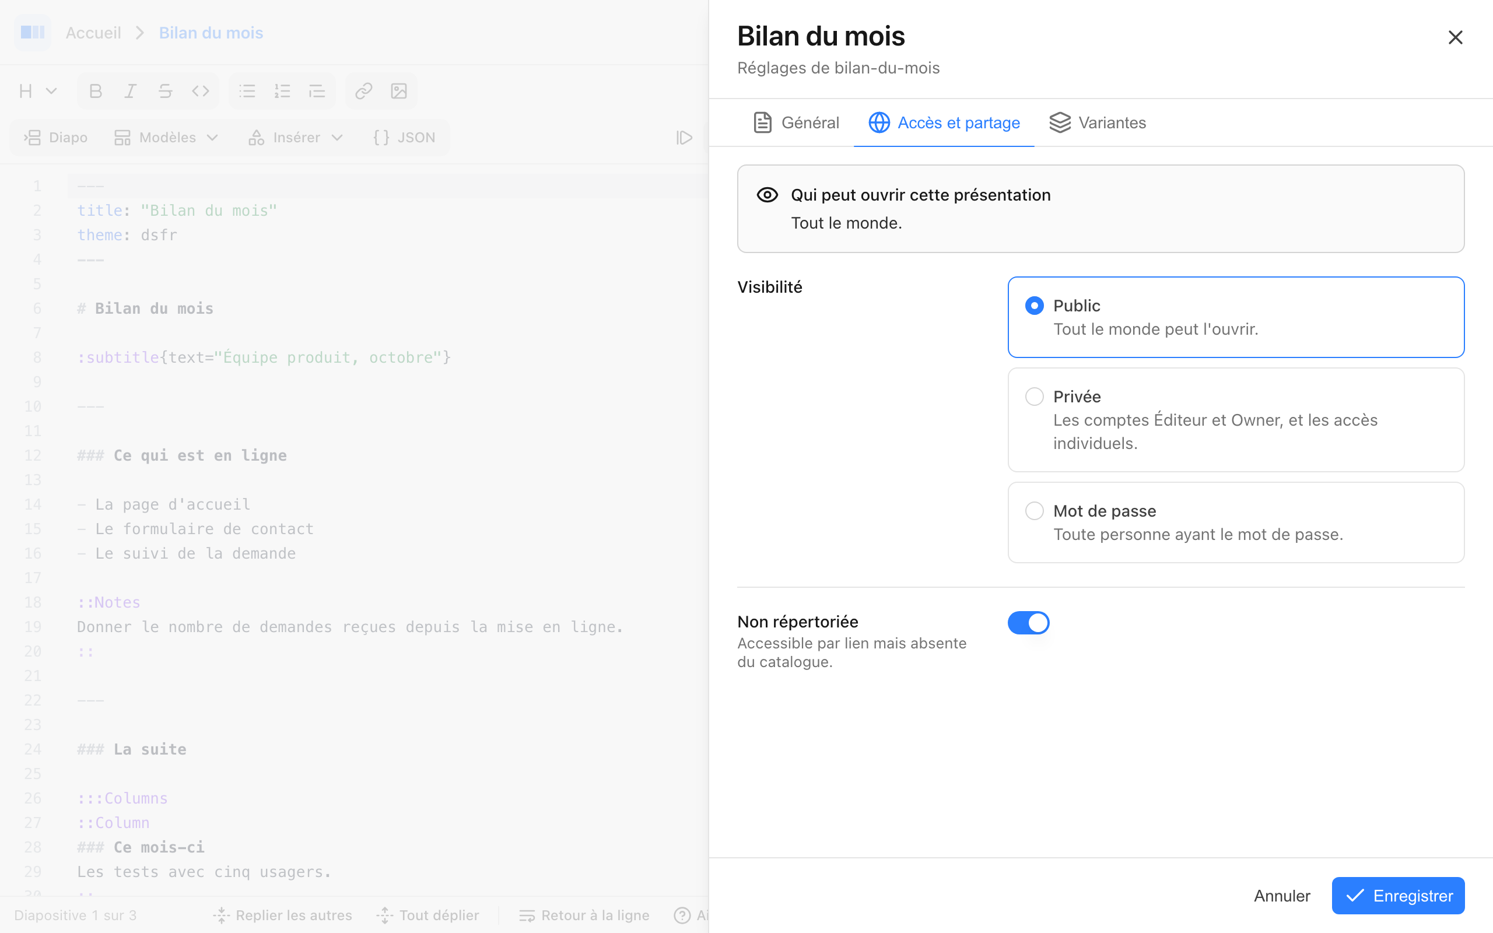Screen dimensions: 1493x933
Task: Expand the Insérer dropdown
Action: pyautogui.click(x=296, y=138)
